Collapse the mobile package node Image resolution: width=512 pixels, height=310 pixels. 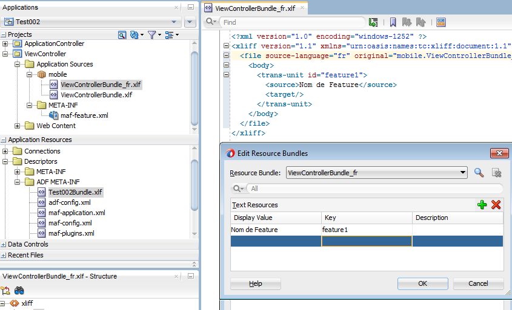pos(30,74)
